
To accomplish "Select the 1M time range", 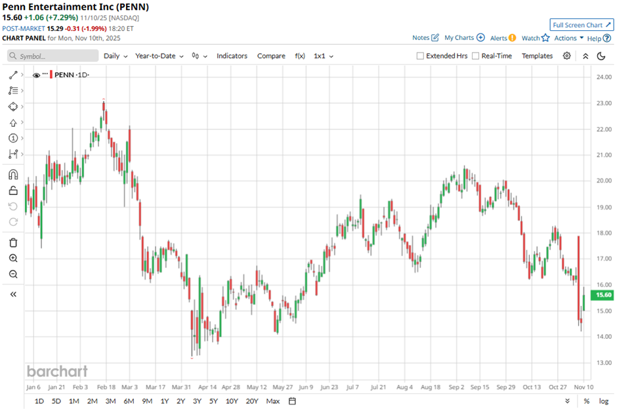I will [x=74, y=401].
